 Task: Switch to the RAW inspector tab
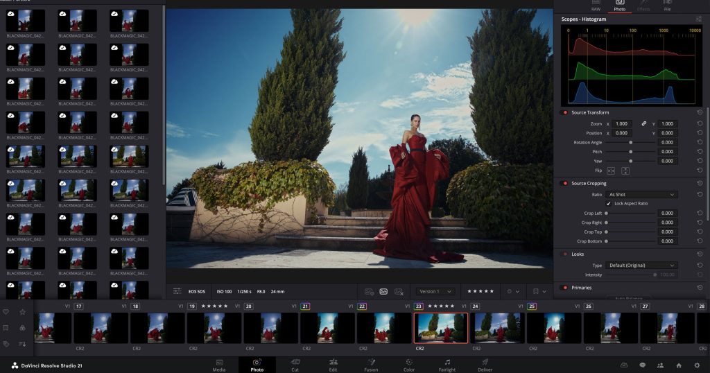click(596, 6)
